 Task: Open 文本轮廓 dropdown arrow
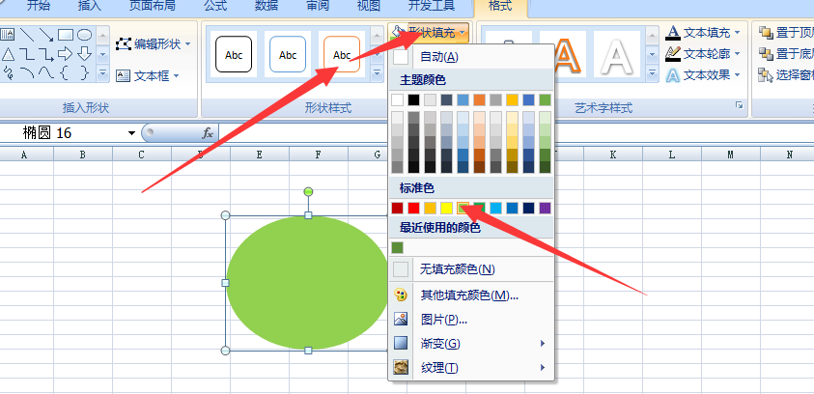click(738, 53)
